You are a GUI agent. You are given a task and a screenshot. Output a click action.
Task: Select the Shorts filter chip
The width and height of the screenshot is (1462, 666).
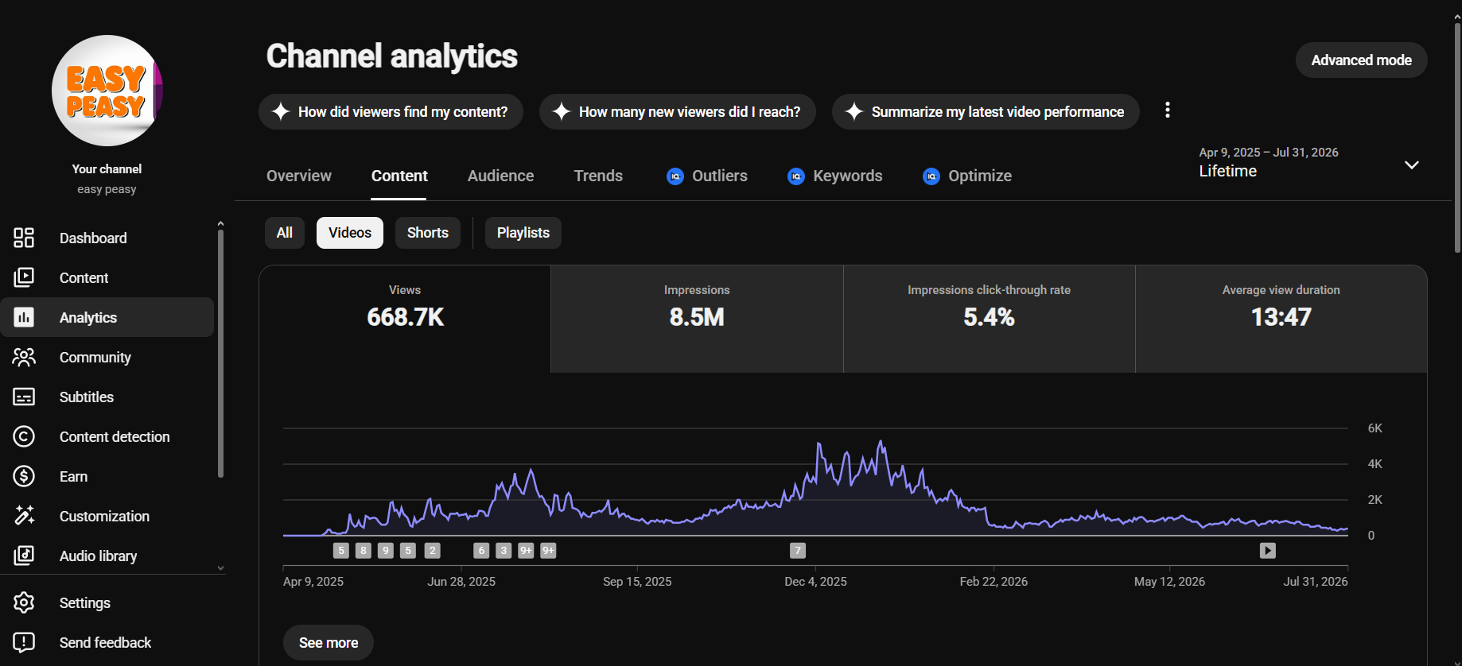pos(428,233)
